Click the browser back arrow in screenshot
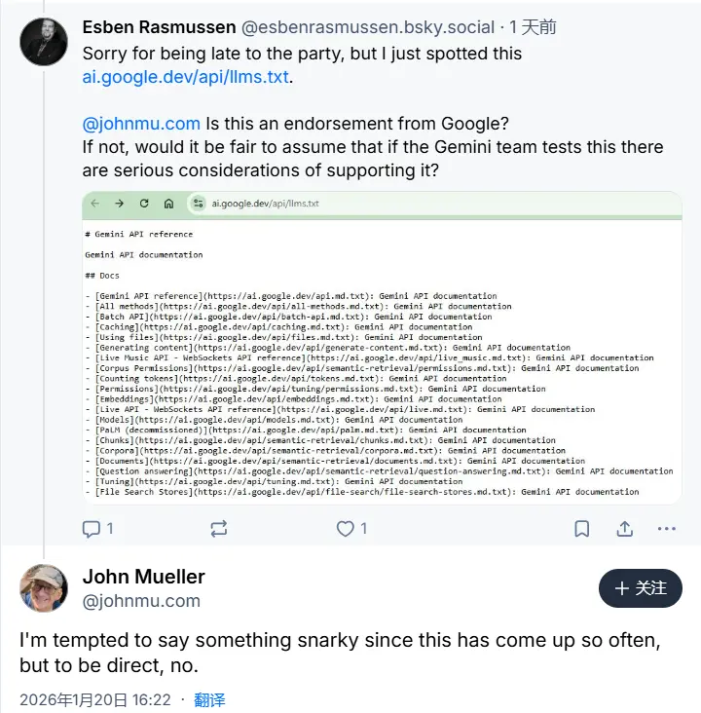 click(95, 204)
